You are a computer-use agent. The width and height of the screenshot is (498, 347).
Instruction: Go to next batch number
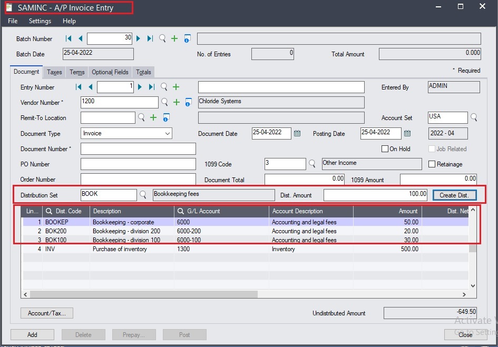coord(138,38)
